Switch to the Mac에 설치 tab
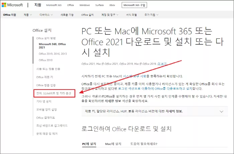Screen dimensions: 234x154 [113, 144]
